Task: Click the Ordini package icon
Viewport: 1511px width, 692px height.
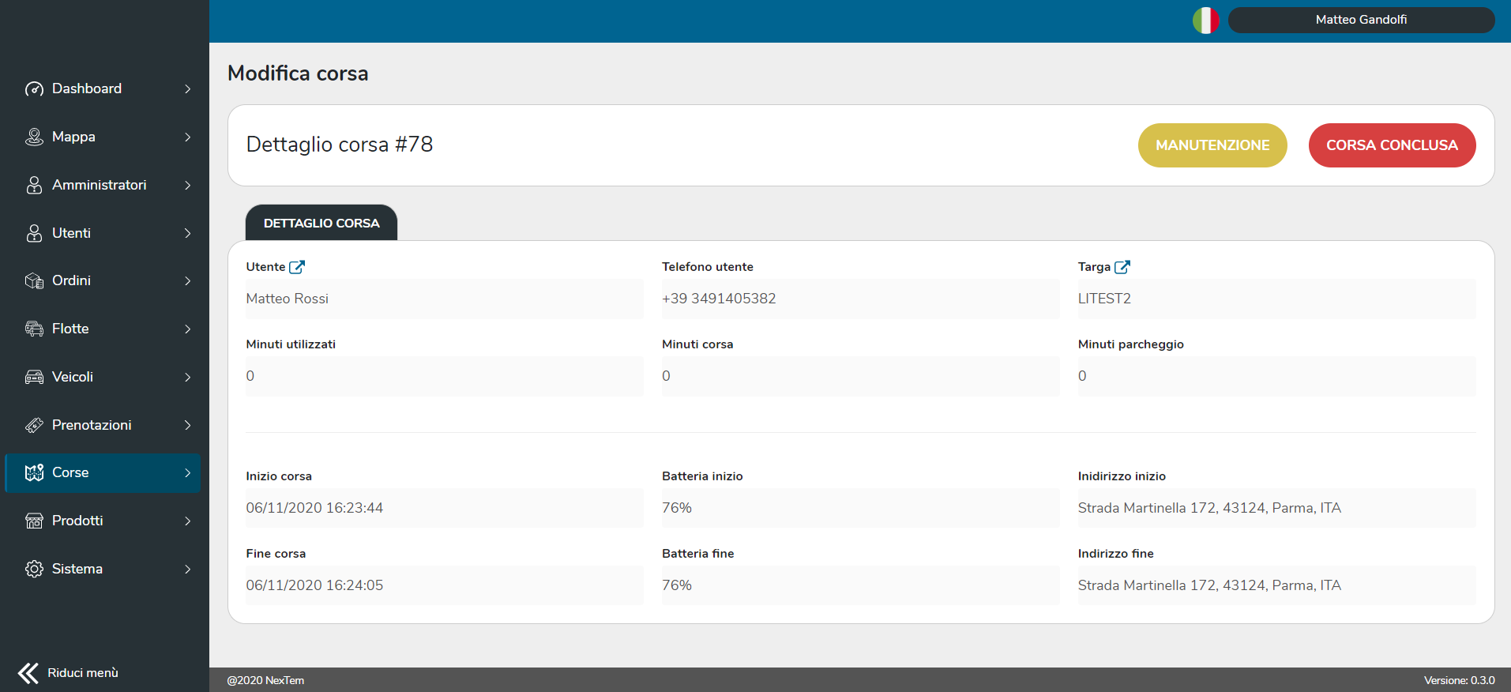Action: (34, 281)
